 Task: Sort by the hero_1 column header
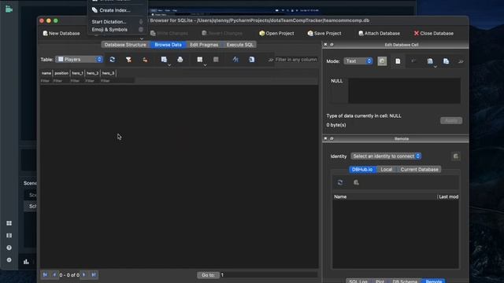pyautogui.click(x=77, y=73)
